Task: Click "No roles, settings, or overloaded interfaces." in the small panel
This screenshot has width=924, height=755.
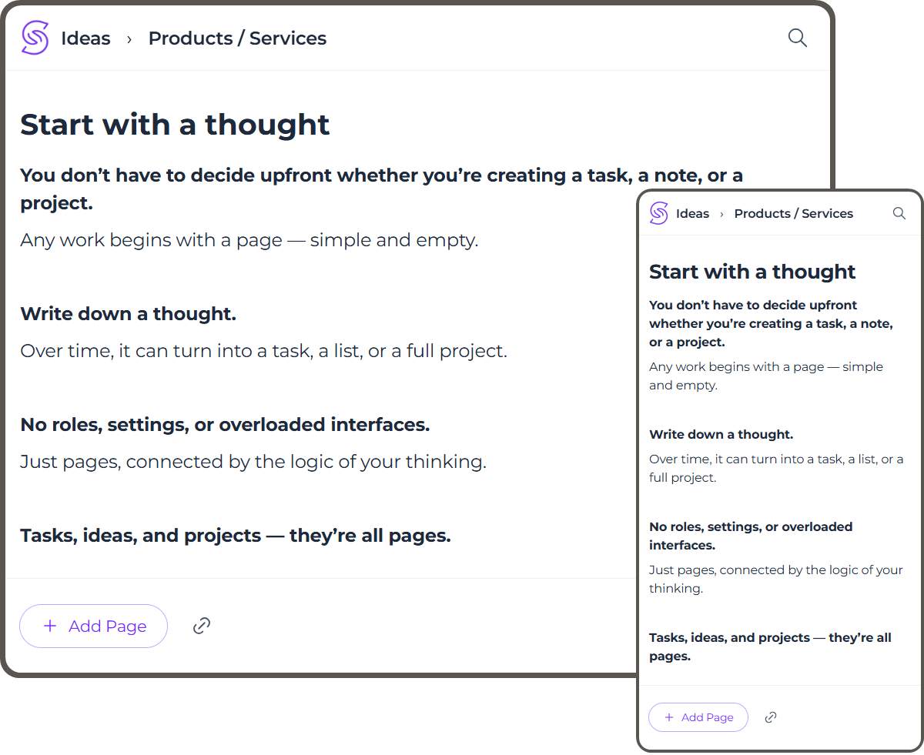Action: point(750,536)
